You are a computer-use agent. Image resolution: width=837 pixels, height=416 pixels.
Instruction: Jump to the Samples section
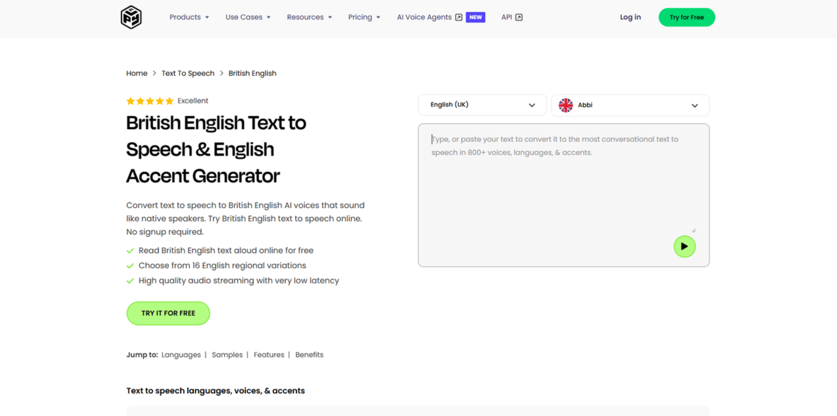(227, 355)
